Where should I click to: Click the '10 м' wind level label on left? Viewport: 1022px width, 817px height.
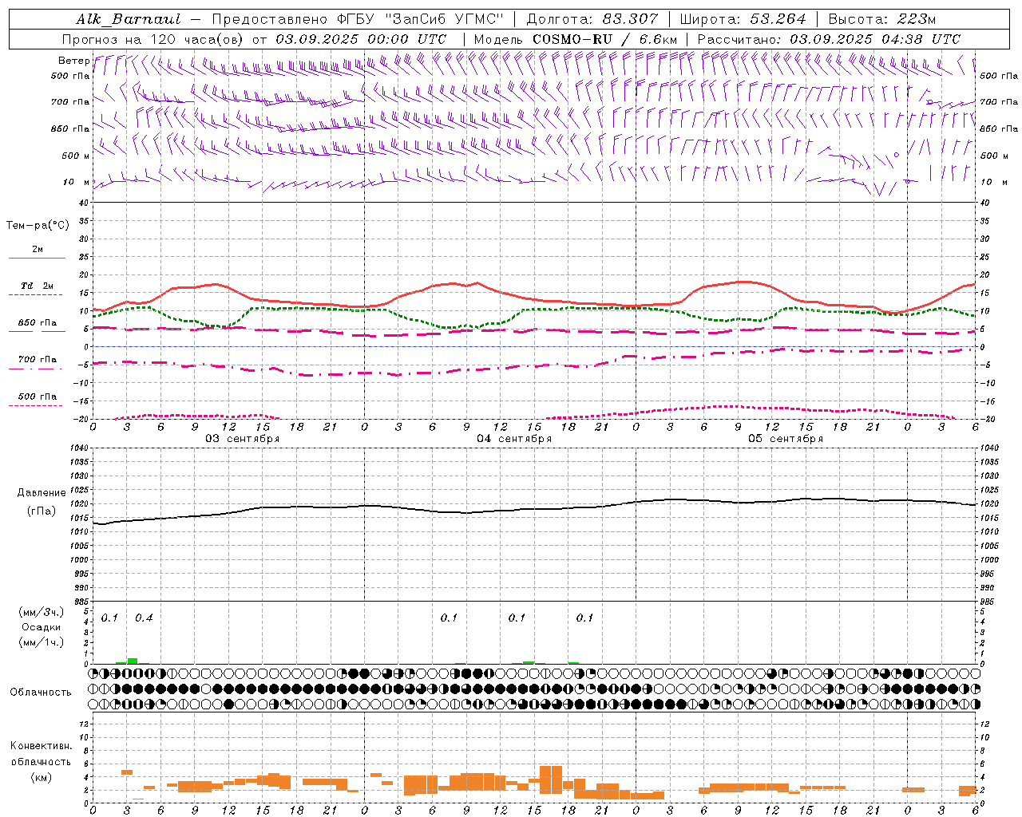click(x=76, y=183)
